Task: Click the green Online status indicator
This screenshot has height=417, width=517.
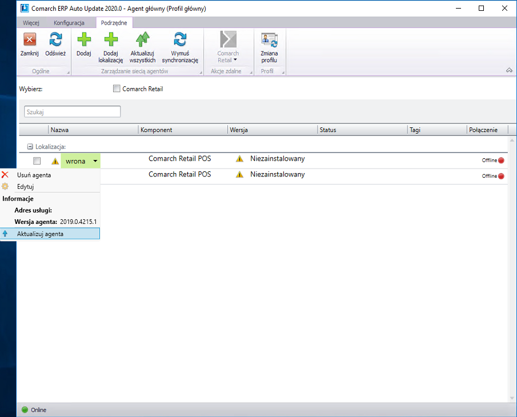Action: coord(25,410)
